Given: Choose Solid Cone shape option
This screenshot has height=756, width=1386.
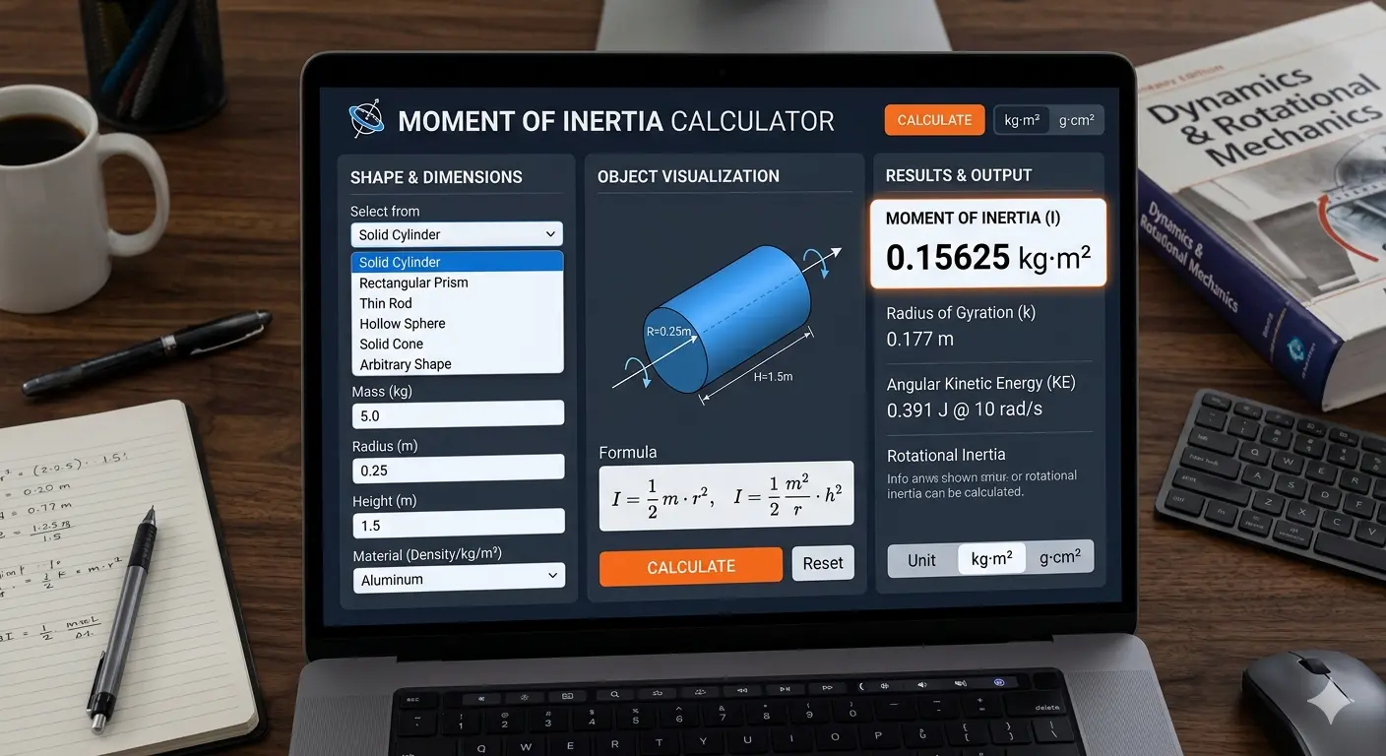Looking at the screenshot, I should (391, 344).
